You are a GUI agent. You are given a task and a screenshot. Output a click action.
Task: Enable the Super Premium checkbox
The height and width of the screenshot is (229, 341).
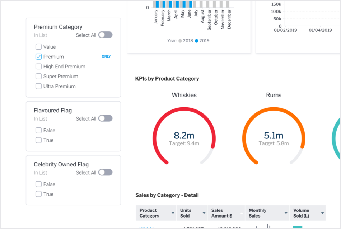pos(38,76)
